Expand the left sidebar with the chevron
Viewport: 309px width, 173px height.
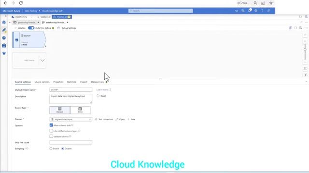pos(5,16)
